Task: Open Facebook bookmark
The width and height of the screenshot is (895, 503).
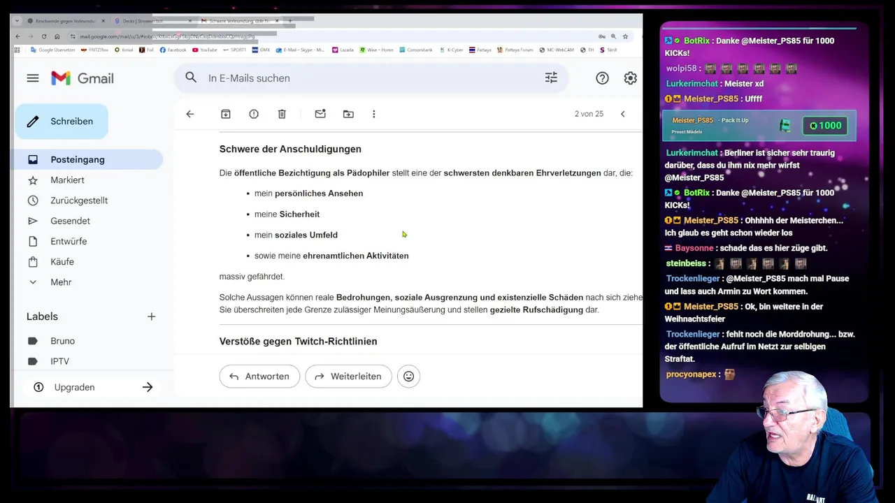Action: (173, 50)
